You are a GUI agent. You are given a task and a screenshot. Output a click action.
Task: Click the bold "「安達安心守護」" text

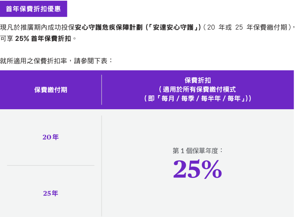tap(173, 28)
